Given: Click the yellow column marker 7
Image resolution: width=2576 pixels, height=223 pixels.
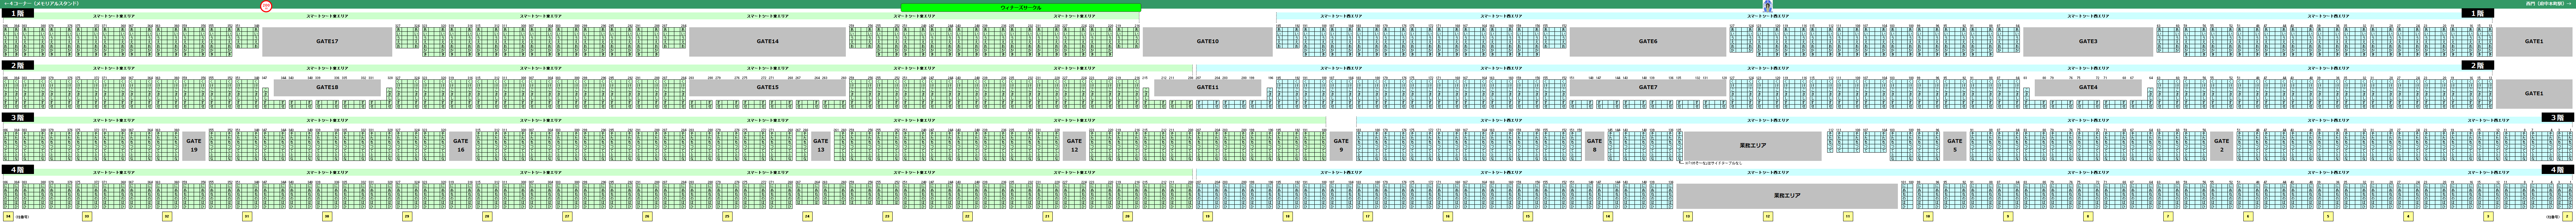Looking at the screenshot, I should point(2168,216).
